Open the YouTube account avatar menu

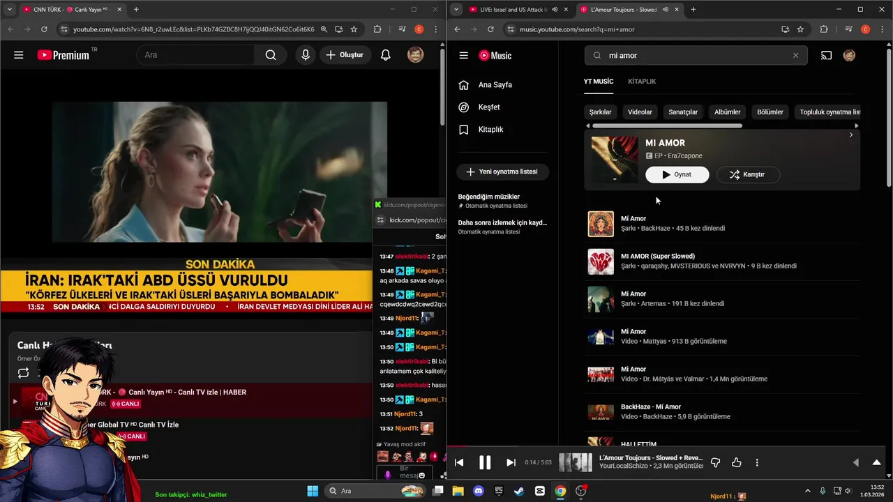pos(416,55)
